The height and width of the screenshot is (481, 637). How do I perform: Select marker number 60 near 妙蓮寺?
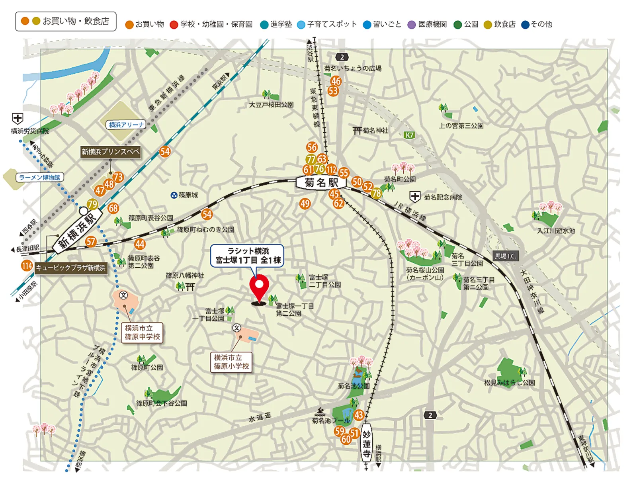[346, 439]
